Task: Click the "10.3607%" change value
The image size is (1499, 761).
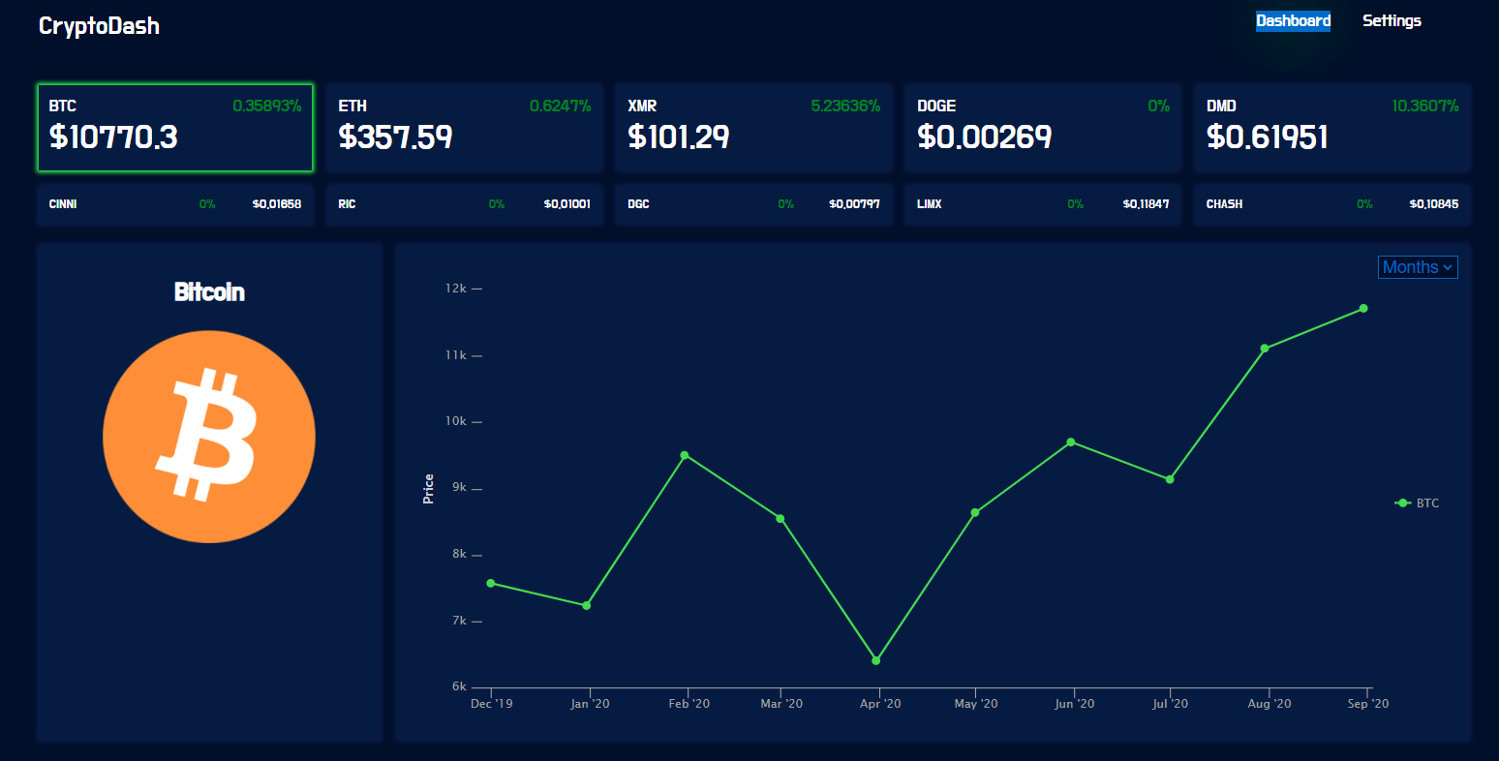Action: 1425,106
